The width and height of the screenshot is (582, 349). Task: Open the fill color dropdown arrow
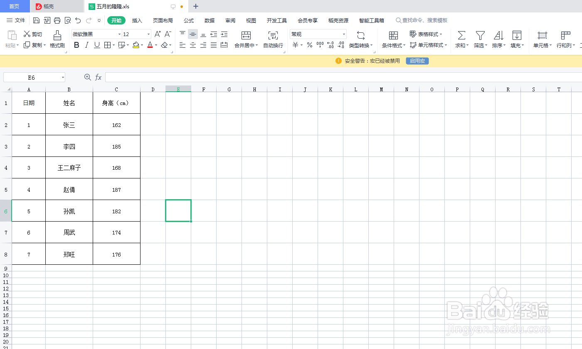tap(141, 45)
